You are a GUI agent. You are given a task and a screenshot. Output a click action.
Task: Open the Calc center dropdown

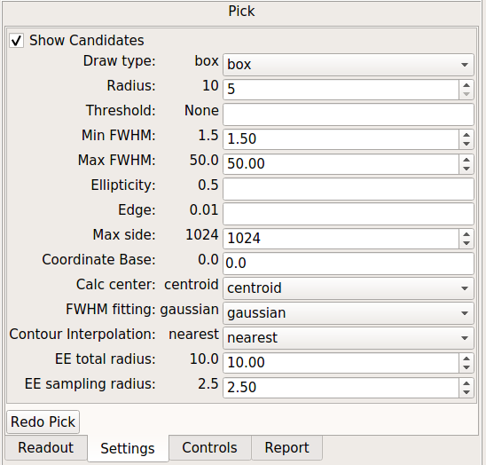tap(348, 288)
